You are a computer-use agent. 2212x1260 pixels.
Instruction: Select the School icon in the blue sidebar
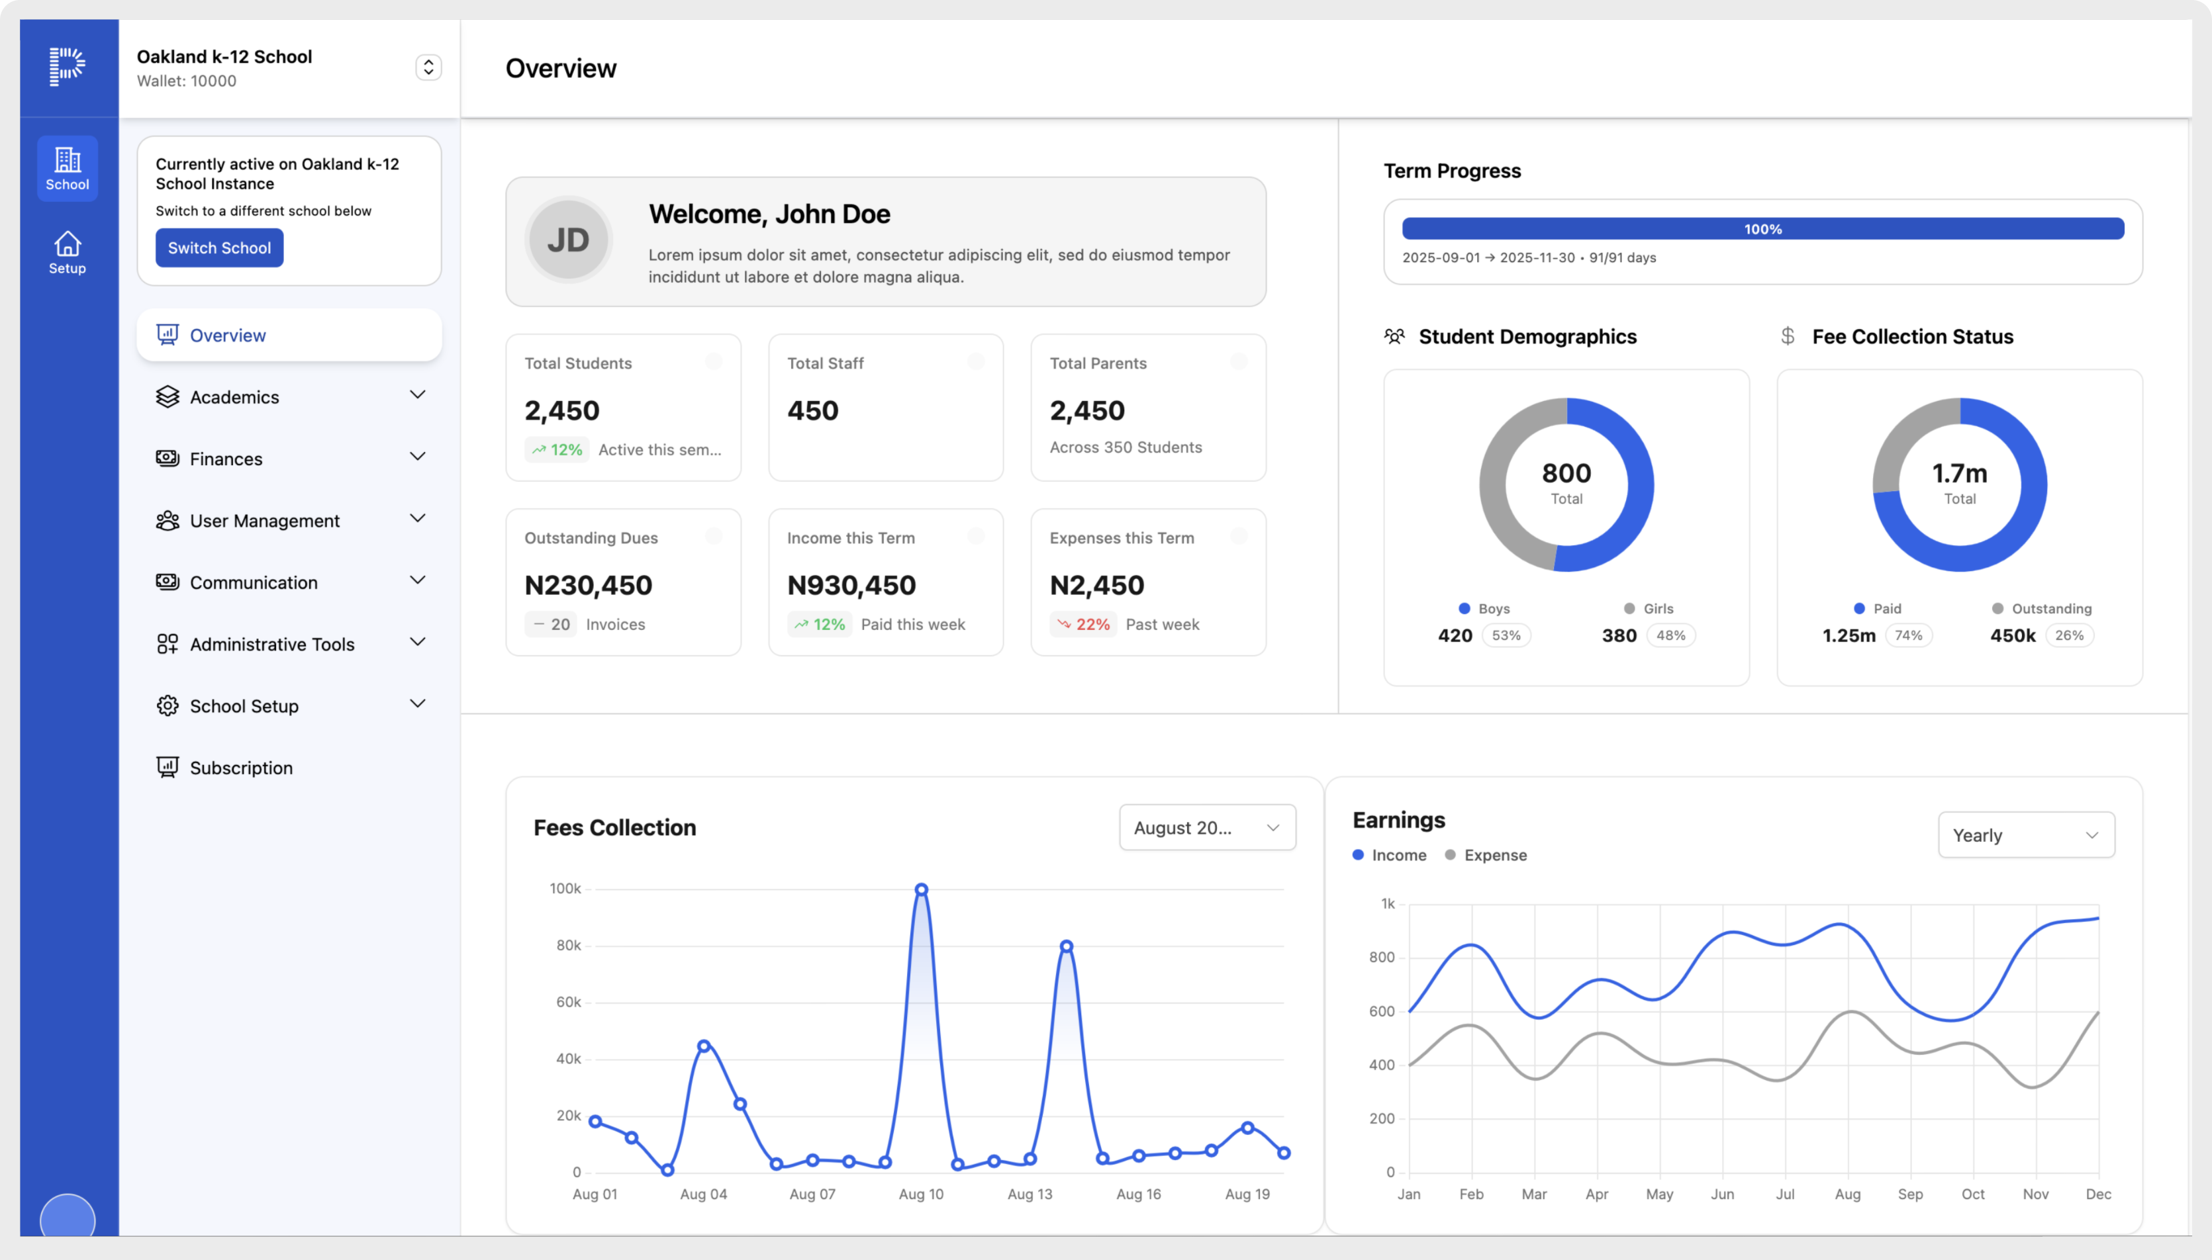pyautogui.click(x=67, y=167)
